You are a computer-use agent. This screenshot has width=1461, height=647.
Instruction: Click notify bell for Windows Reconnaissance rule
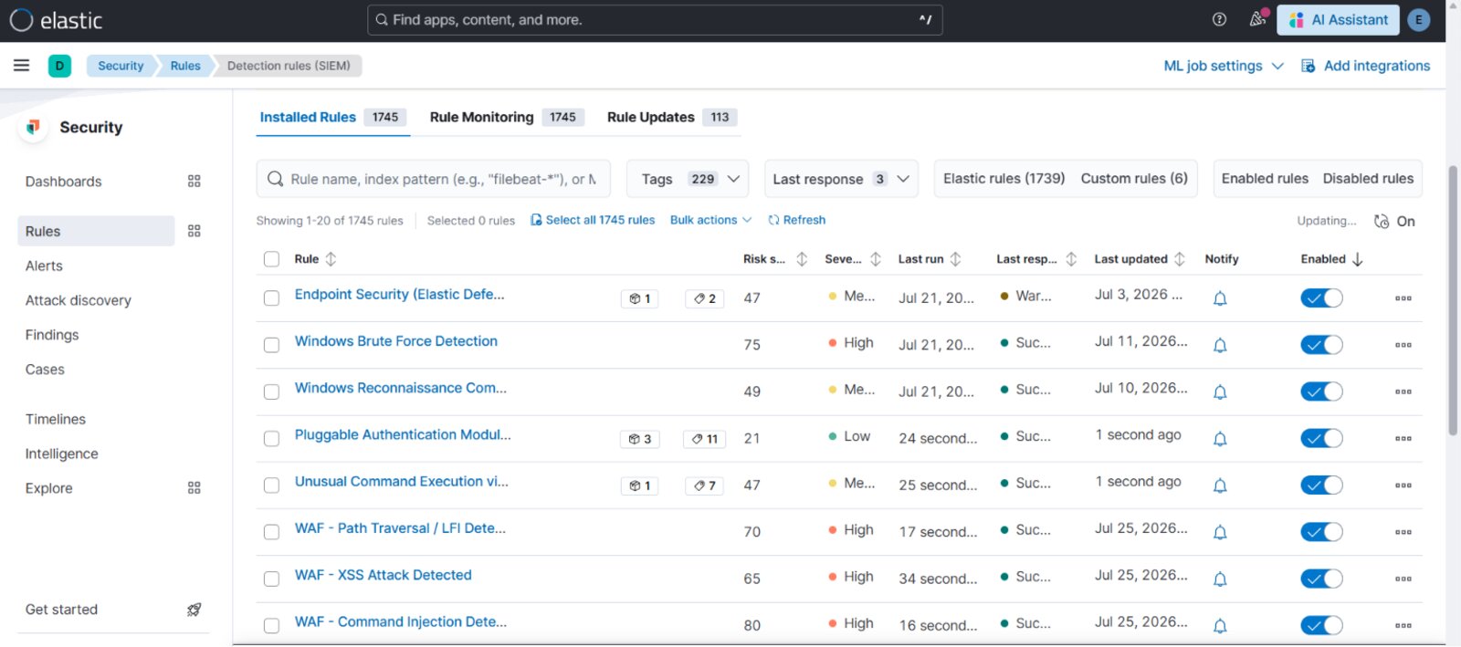pyautogui.click(x=1220, y=391)
